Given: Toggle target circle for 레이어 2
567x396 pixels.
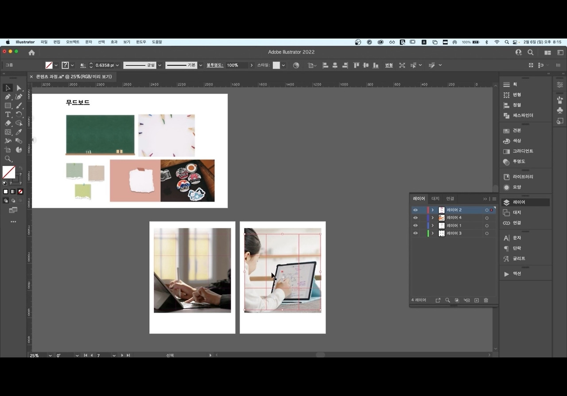Looking at the screenshot, I should click(x=487, y=210).
